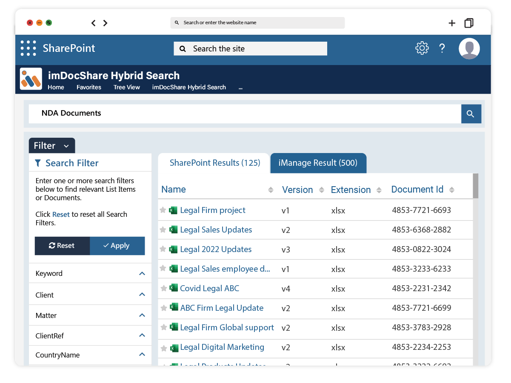Open ABC Firm Legal Update document

pyautogui.click(x=222, y=308)
